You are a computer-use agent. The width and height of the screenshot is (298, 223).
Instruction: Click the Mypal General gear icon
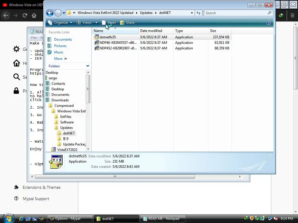pos(16,49)
